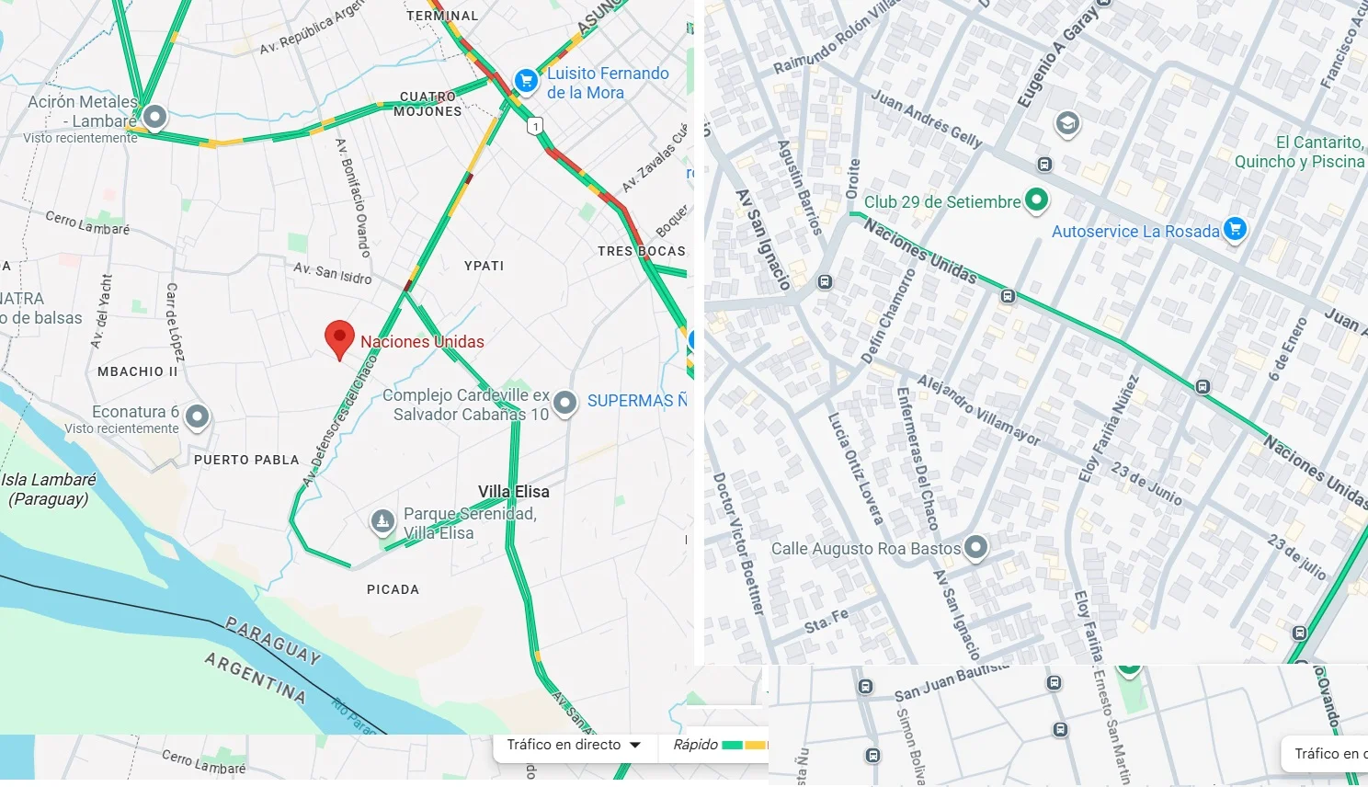The image size is (1368, 787).
Task: Open Parque Serenidad Villa Elisa park marker
Action: pyautogui.click(x=382, y=522)
